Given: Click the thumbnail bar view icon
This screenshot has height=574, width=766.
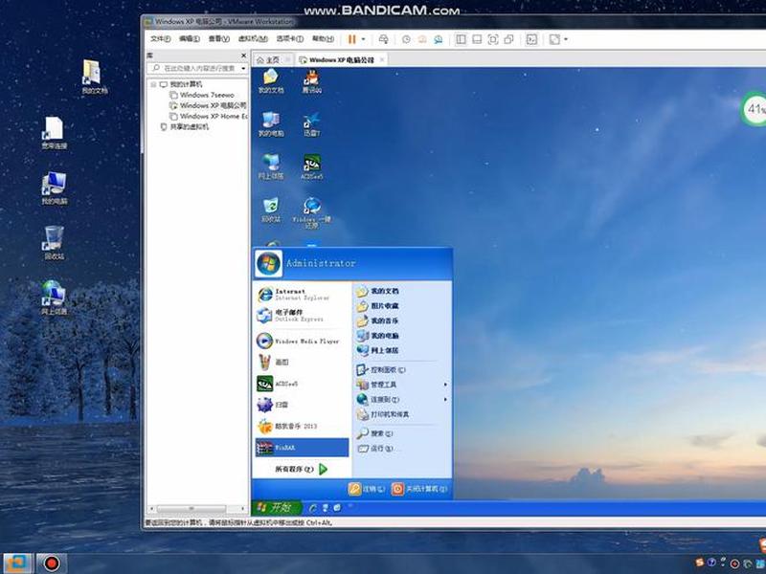Looking at the screenshot, I should tap(477, 39).
